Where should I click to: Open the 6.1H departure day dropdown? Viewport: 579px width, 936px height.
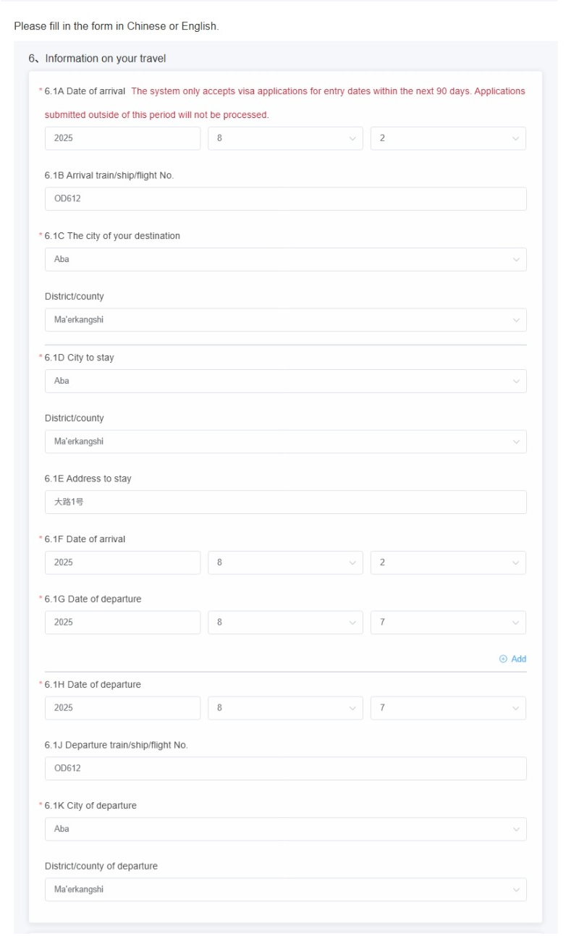448,708
